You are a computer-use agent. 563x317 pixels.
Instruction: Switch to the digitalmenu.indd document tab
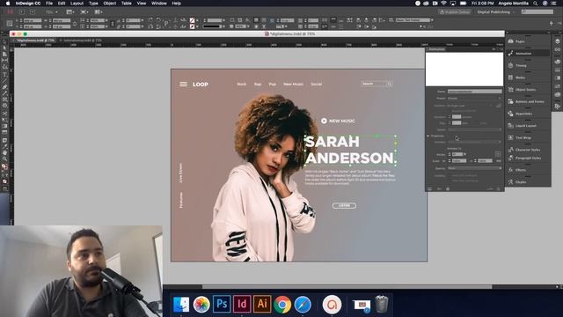point(34,41)
